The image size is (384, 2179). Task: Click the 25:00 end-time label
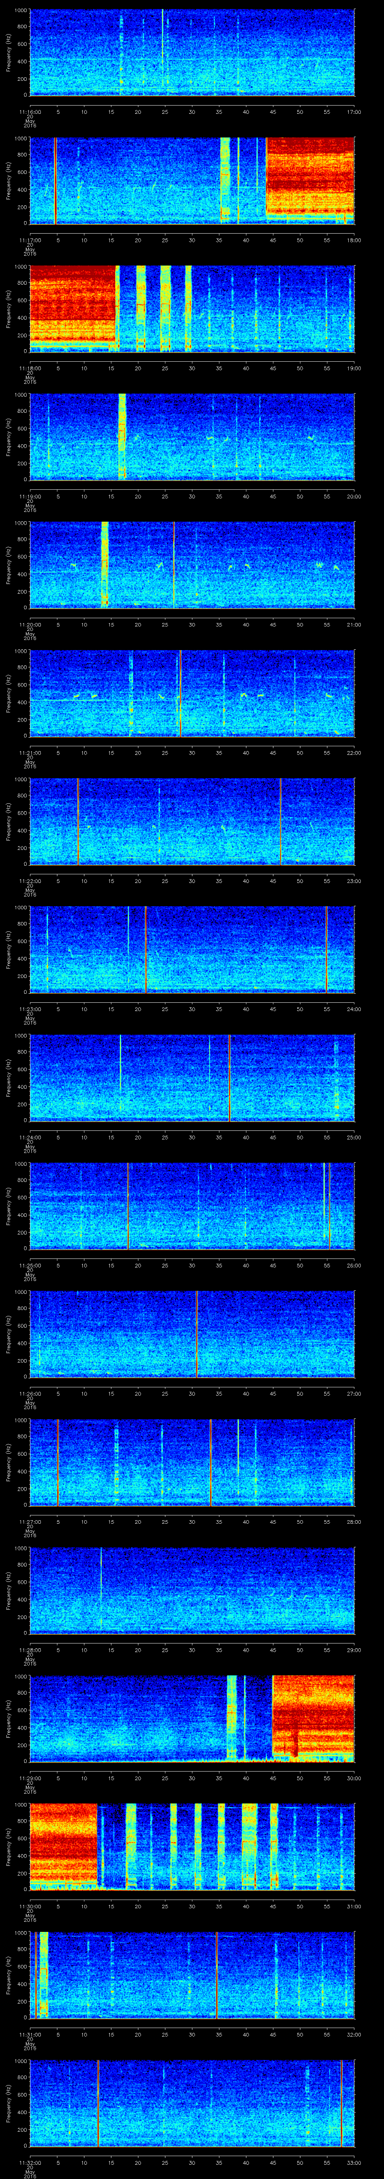point(354,1137)
